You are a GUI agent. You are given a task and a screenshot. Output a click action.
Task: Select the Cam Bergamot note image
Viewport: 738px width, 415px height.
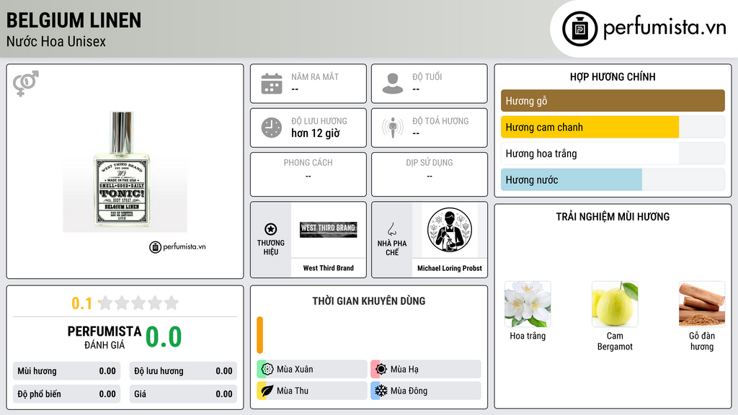pos(615,304)
